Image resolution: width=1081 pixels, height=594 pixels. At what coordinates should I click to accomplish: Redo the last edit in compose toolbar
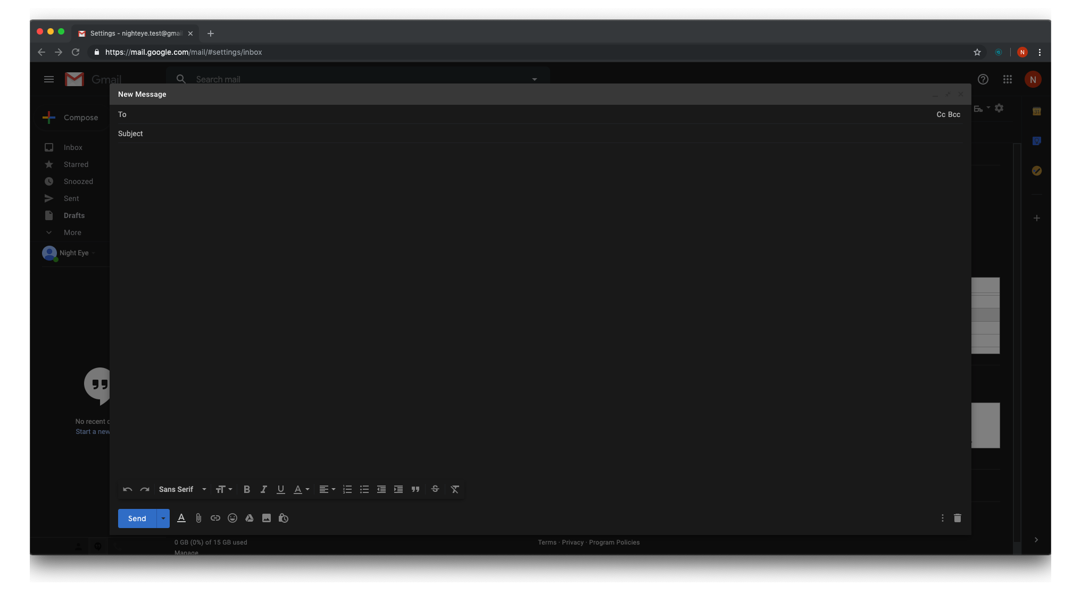point(145,489)
